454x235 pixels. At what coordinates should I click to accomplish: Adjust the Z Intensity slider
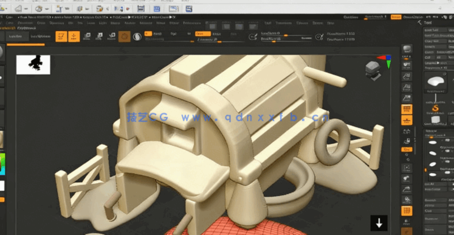pyautogui.click(x=220, y=40)
